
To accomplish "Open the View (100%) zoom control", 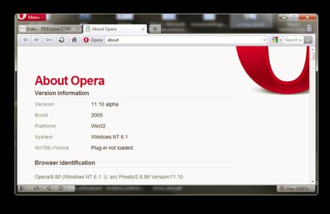I will click(x=296, y=189).
